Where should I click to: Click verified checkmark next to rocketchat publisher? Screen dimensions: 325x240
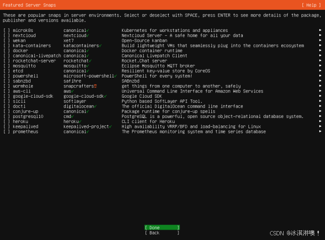[x=90, y=61]
